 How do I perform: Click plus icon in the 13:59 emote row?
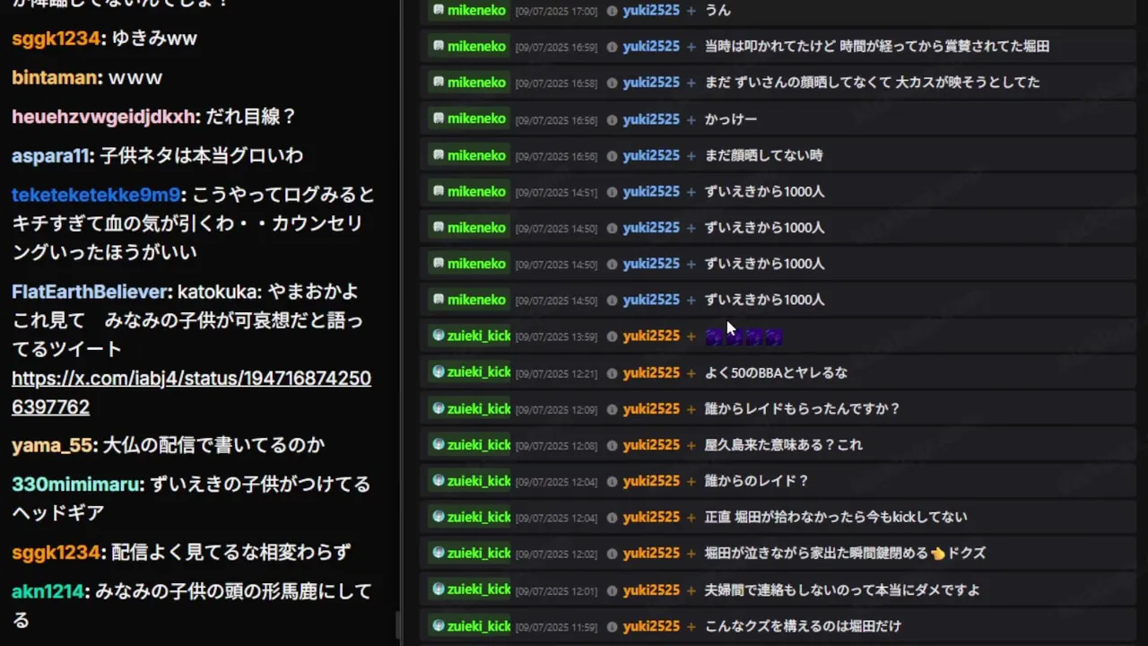point(691,336)
